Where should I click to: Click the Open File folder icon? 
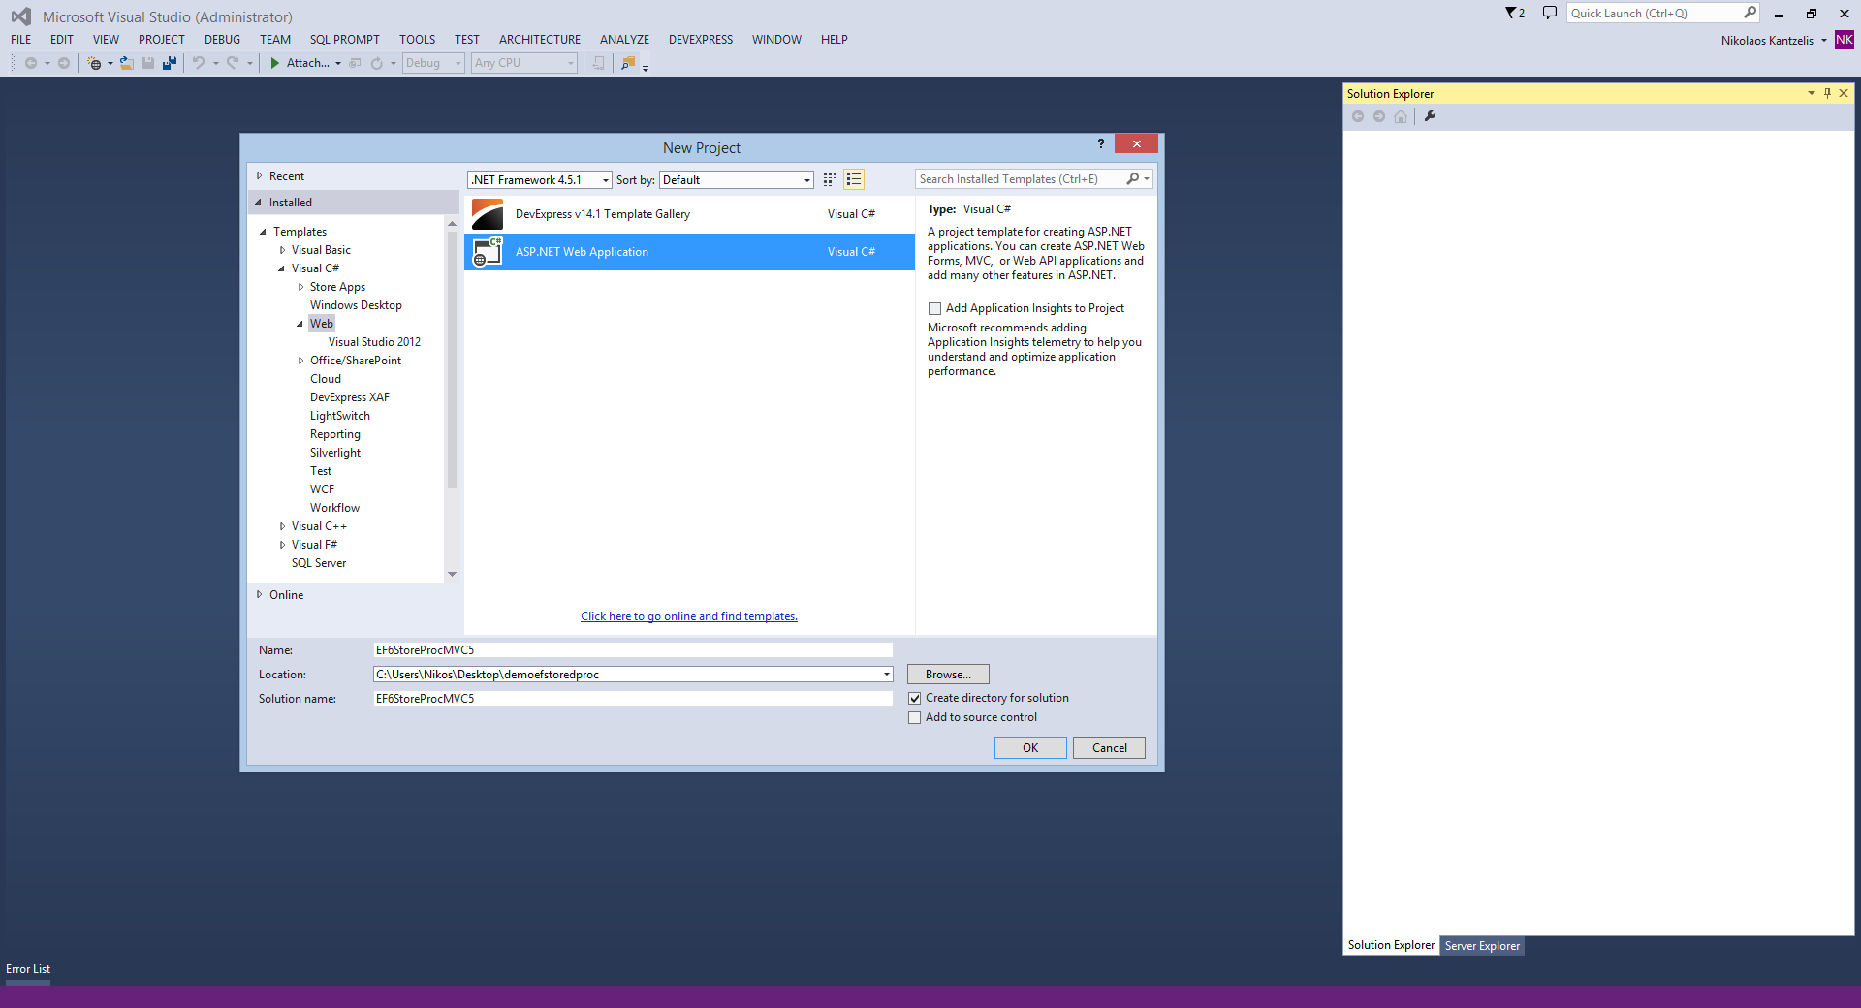pos(126,63)
